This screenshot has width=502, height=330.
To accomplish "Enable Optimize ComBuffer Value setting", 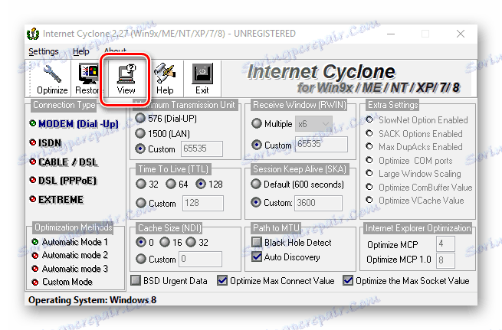I will point(369,187).
